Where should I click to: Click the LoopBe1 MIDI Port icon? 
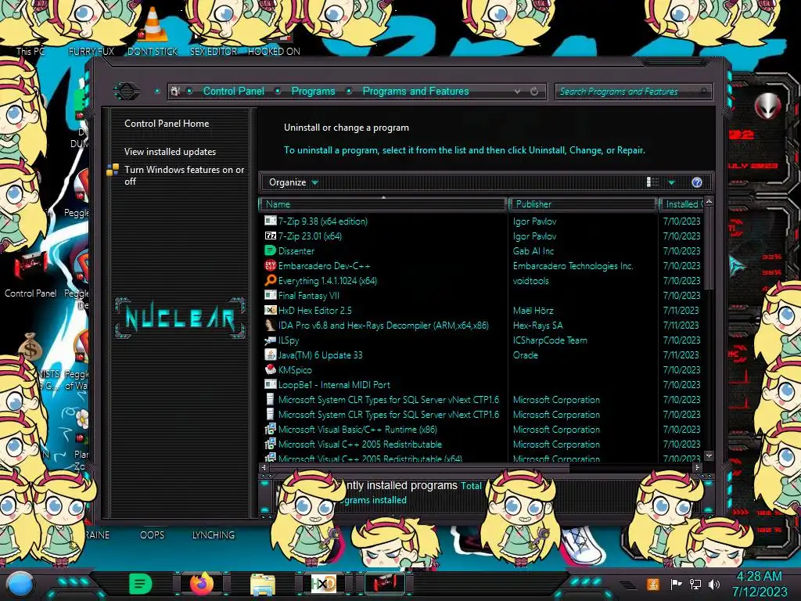pyautogui.click(x=270, y=384)
